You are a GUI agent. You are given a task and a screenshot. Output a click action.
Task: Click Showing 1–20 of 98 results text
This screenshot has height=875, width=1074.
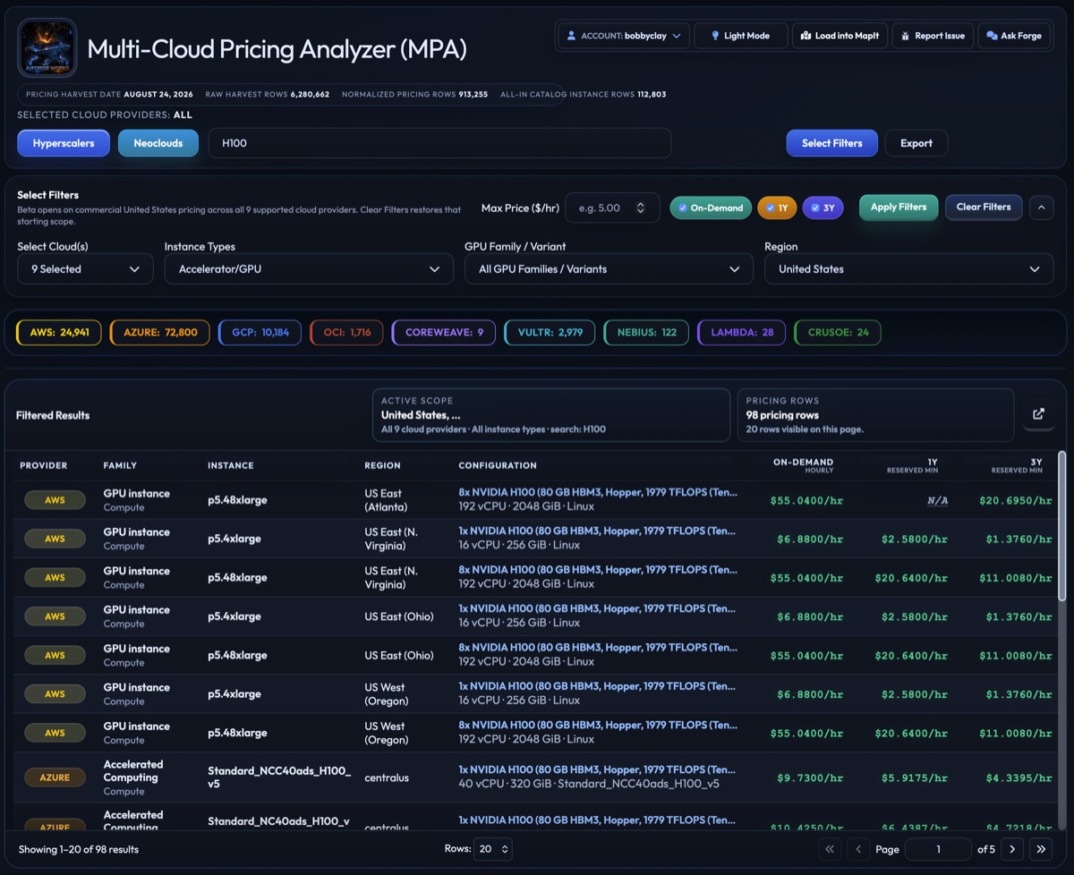[x=79, y=849]
